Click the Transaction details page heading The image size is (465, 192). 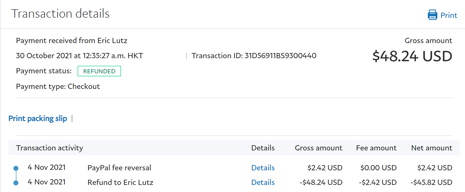click(60, 14)
